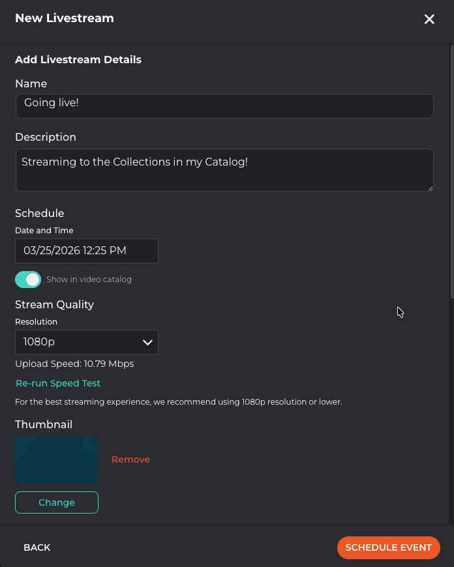Click the Re-run Speed Test link
The image size is (454, 567).
click(58, 383)
